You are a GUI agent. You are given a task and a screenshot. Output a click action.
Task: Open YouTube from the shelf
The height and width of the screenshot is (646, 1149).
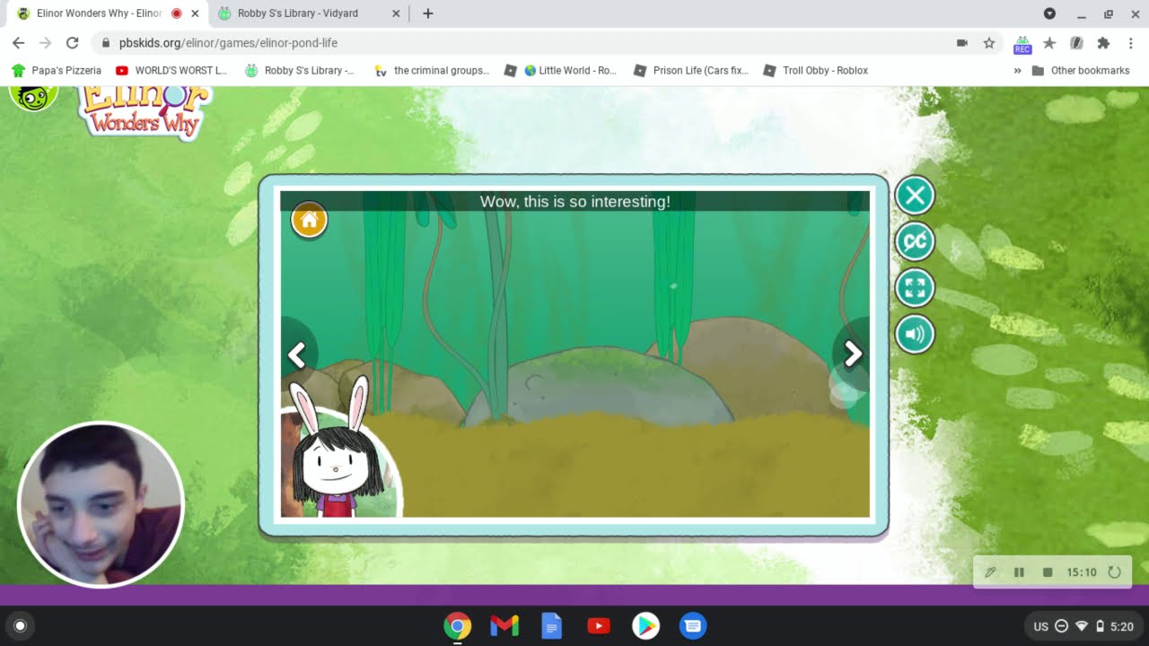(599, 626)
